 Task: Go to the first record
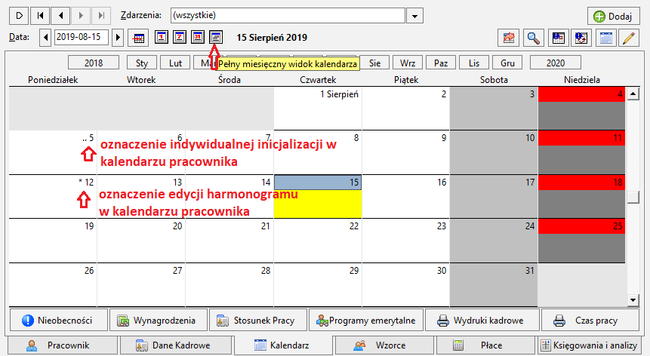coord(40,16)
